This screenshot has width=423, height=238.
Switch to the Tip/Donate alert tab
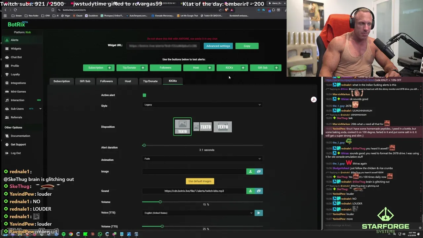[150, 81]
